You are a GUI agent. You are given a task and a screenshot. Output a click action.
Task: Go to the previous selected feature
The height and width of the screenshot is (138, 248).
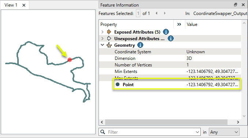pyautogui.click(x=156, y=13)
